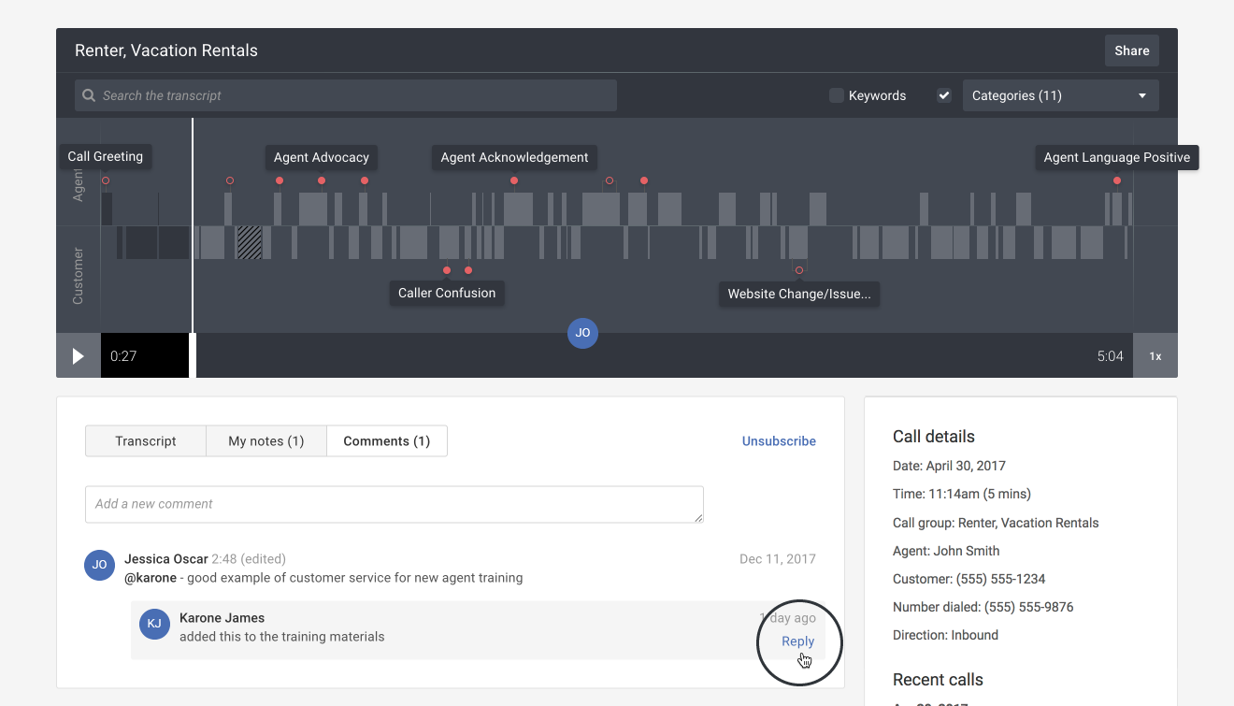Click the Website Change/Issue marker dot
The image size is (1234, 706).
799,269
